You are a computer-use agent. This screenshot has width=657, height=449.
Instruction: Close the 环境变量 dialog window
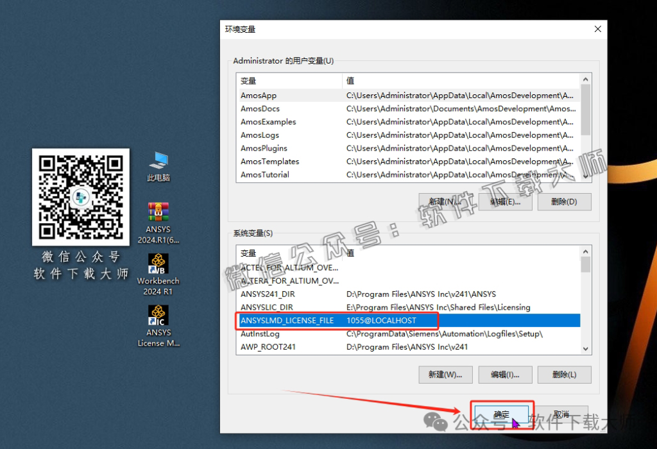[x=597, y=30]
